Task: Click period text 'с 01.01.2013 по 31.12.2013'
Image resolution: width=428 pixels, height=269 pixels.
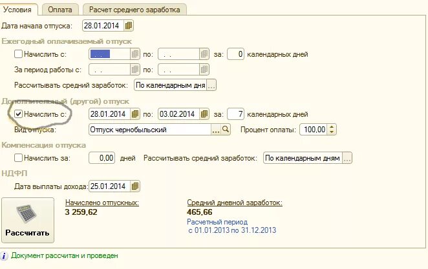Action: coord(232,230)
